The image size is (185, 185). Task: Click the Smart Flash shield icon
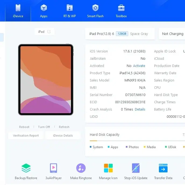click(95, 8)
